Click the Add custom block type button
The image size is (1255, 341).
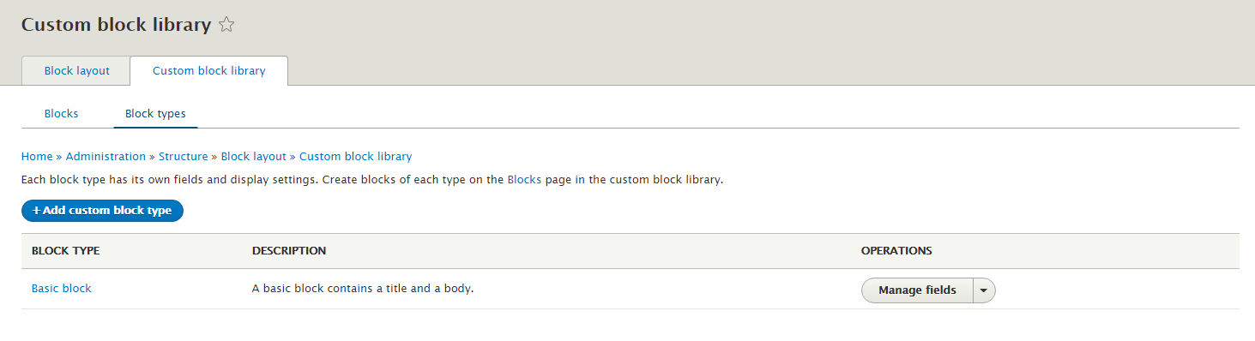102,210
